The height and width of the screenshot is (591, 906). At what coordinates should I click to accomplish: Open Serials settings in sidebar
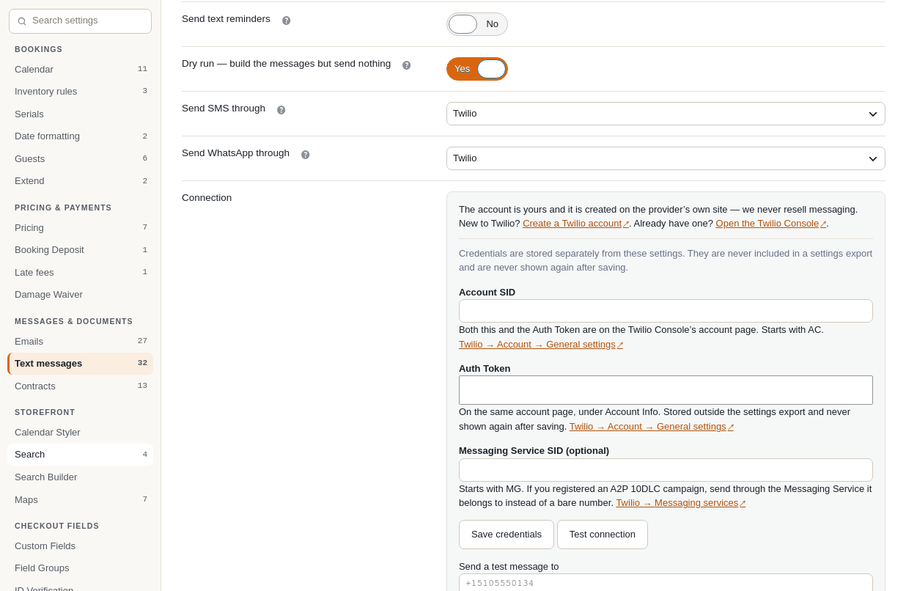(x=81, y=114)
